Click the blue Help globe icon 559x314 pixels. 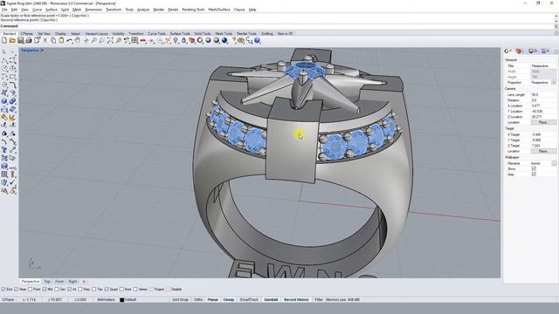pyautogui.click(x=258, y=41)
